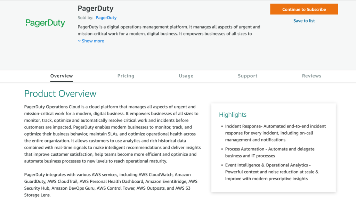Collapse the description using the Show more arrow
Viewport: 356px width, 206px height.
79,41
